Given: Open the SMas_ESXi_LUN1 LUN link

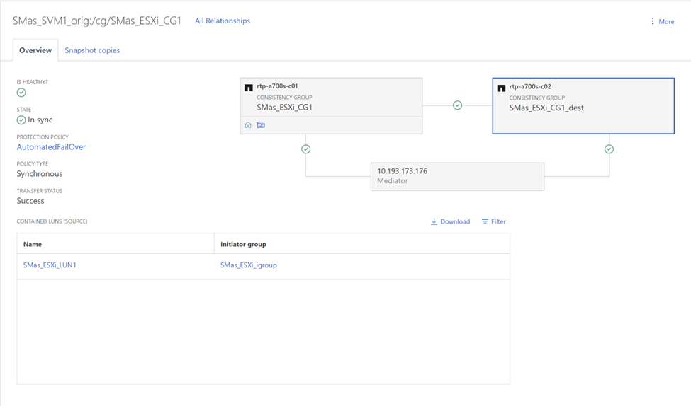Looking at the screenshot, I should (50, 265).
